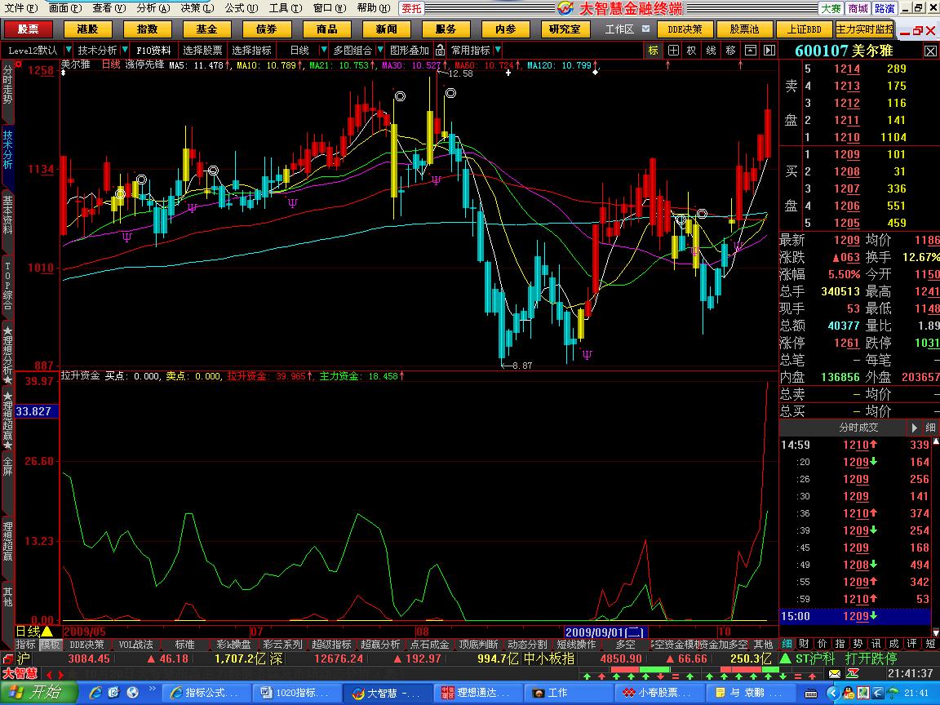Click the 大智慧 logo in ticker bar
This screenshot has height=705, width=940.
[20, 673]
